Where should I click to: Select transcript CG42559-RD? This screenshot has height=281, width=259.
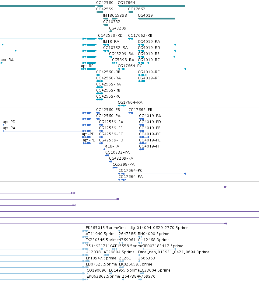click(x=110, y=36)
